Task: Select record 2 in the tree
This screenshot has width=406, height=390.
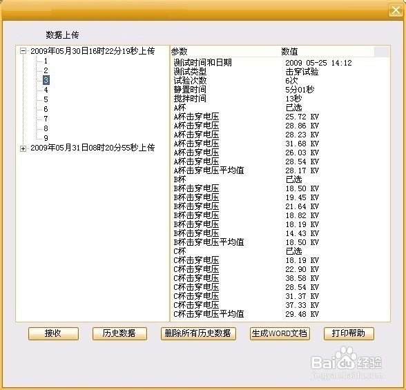Action: click(x=46, y=70)
